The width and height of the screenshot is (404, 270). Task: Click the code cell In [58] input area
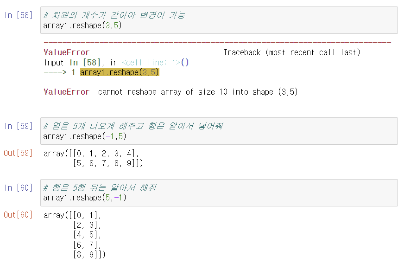pyautogui.click(x=219, y=20)
